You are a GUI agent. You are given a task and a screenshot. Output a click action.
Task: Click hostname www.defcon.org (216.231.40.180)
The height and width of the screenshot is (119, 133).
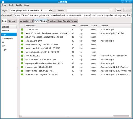(42, 44)
